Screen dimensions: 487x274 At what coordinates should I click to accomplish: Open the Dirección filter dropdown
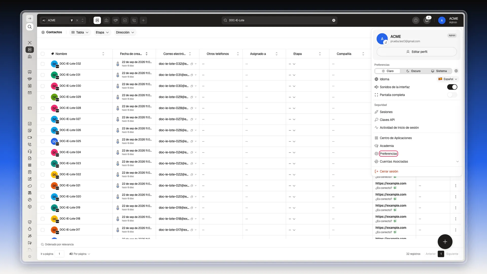[x=125, y=32]
